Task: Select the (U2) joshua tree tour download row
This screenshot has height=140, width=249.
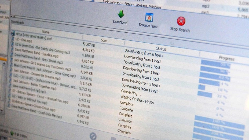Action: click(x=45, y=82)
